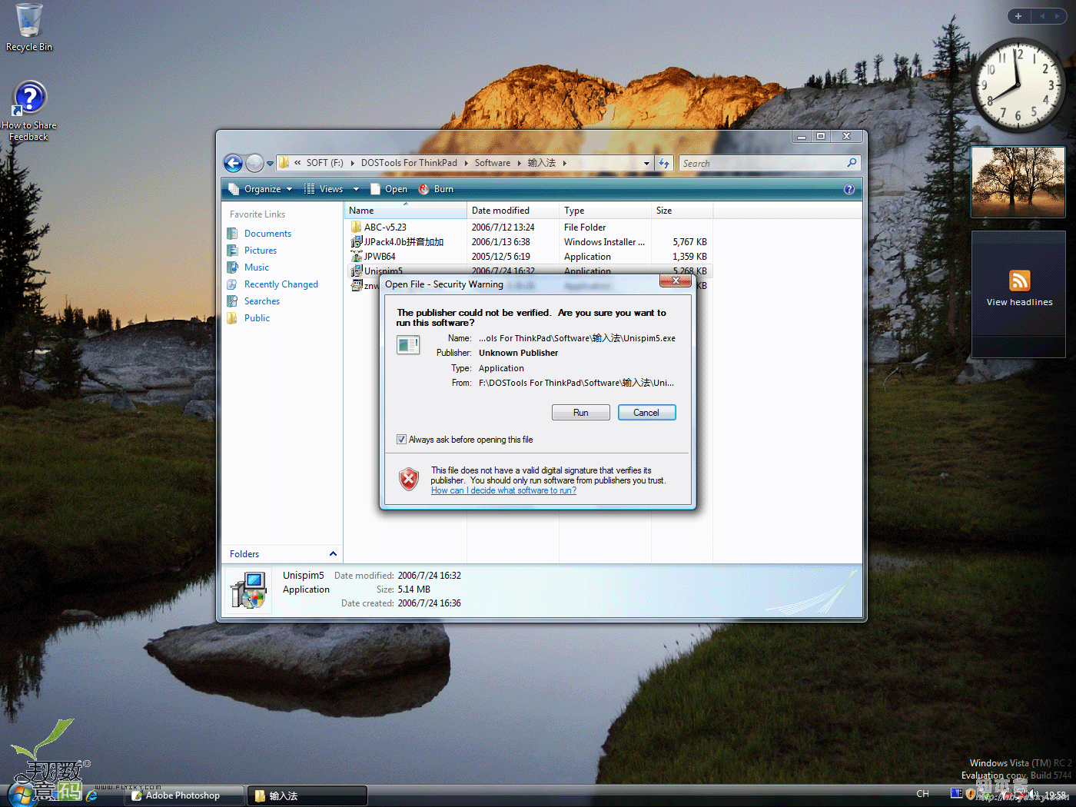This screenshot has width=1076, height=807.
Task: Open How to Share Feedback shortcut
Action: pos(29,111)
